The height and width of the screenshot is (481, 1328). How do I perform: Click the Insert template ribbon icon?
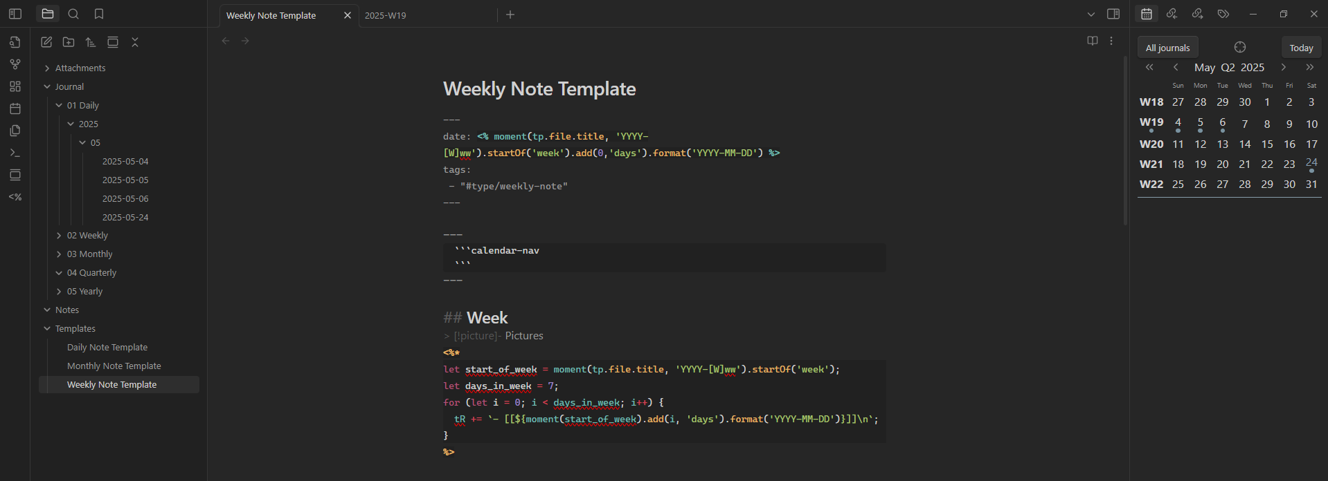pyautogui.click(x=15, y=131)
